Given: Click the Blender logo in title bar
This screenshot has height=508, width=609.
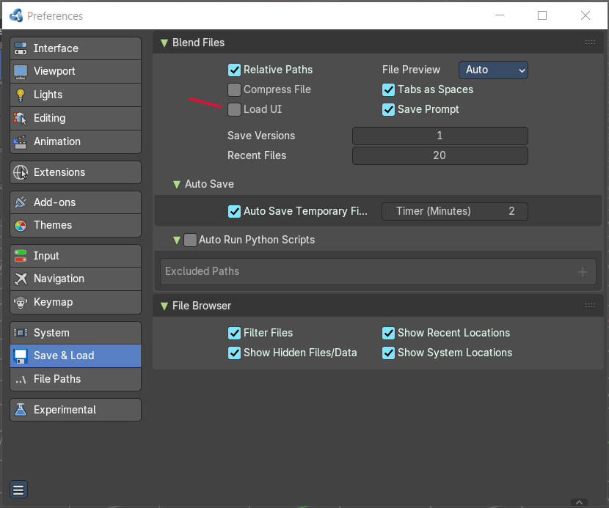Looking at the screenshot, I should pos(16,15).
